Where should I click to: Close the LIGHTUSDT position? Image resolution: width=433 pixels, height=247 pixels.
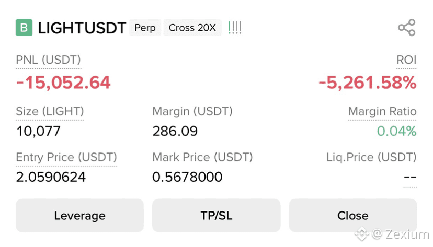click(352, 215)
